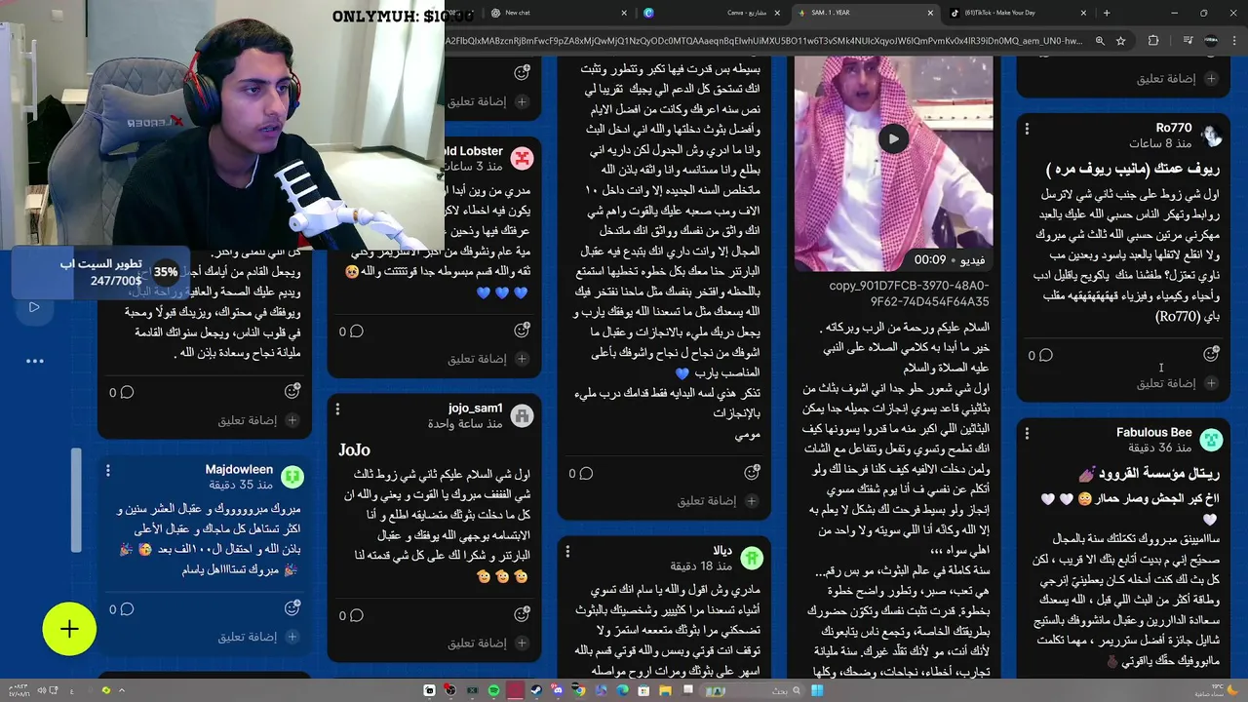Viewport: 1248px width, 702px height.
Task: Open Discord from the taskbar
Action: pos(558,690)
